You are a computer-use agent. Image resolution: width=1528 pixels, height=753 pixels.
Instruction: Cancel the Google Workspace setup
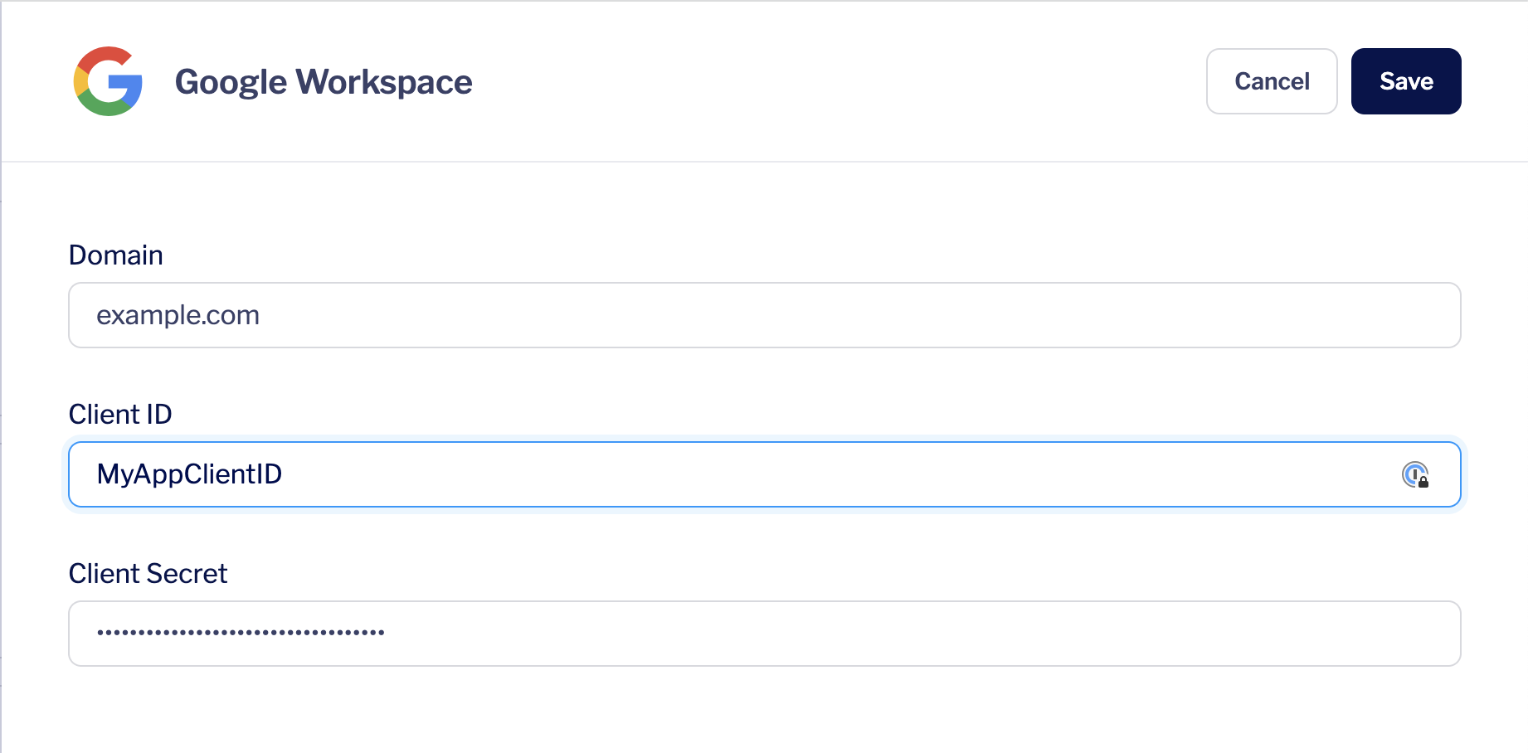(1271, 81)
